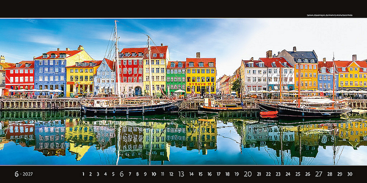Select the large Sunday date 6

[122, 174]
